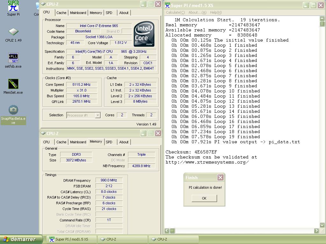Open the About menu in Super PI
Screen dimensions: 326x244
[197, 12]
